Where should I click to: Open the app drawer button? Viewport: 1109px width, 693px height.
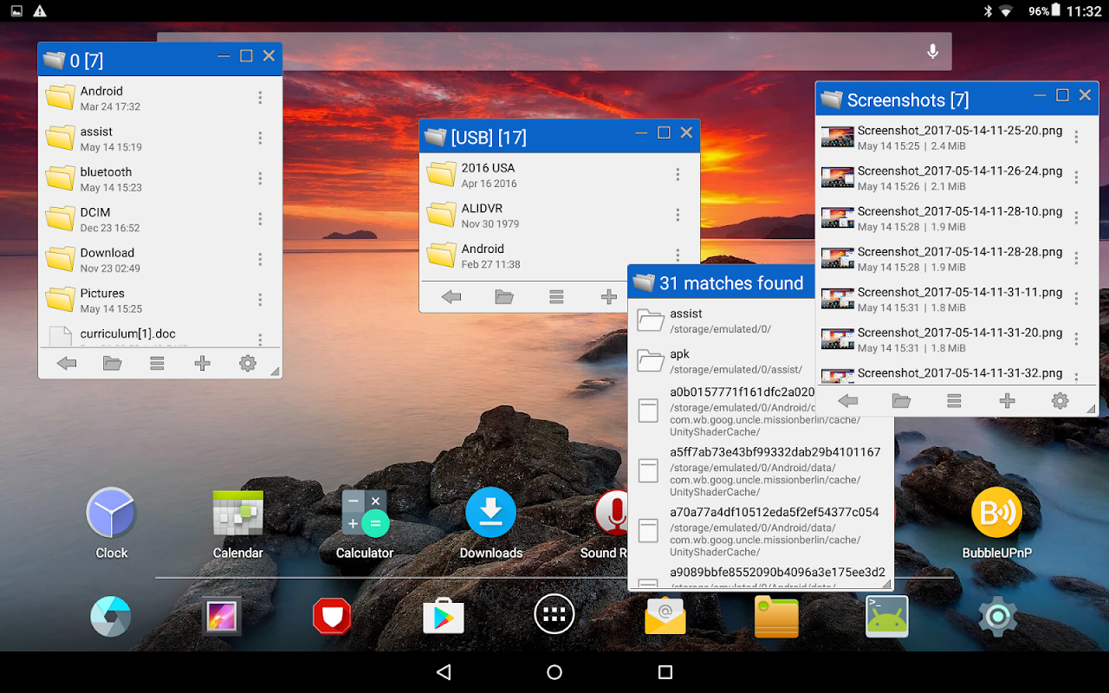coord(554,616)
